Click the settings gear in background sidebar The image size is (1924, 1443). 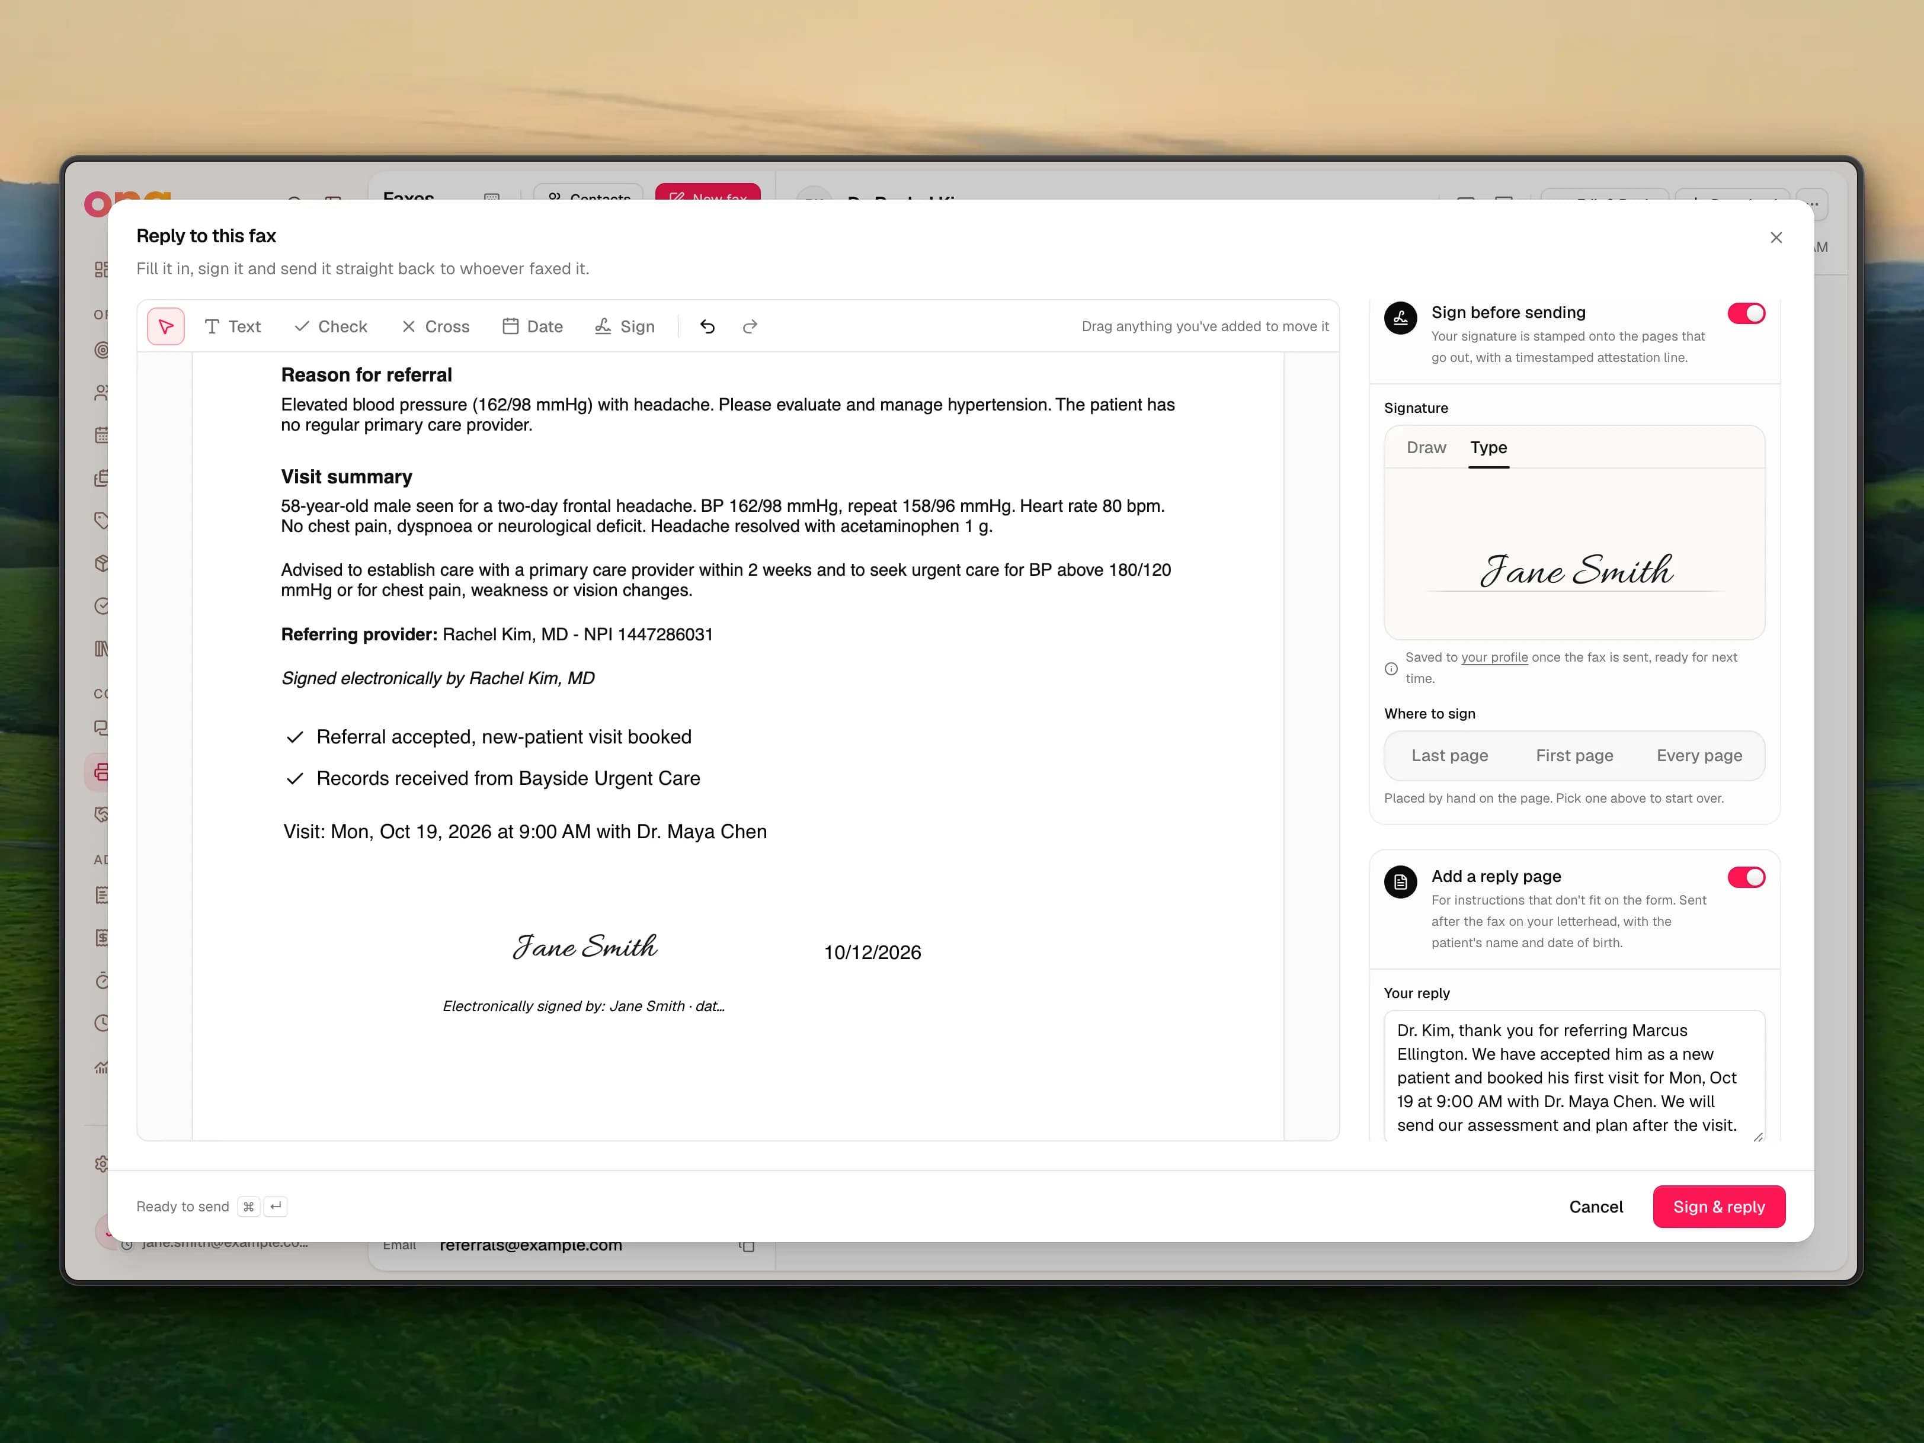pyautogui.click(x=102, y=1164)
